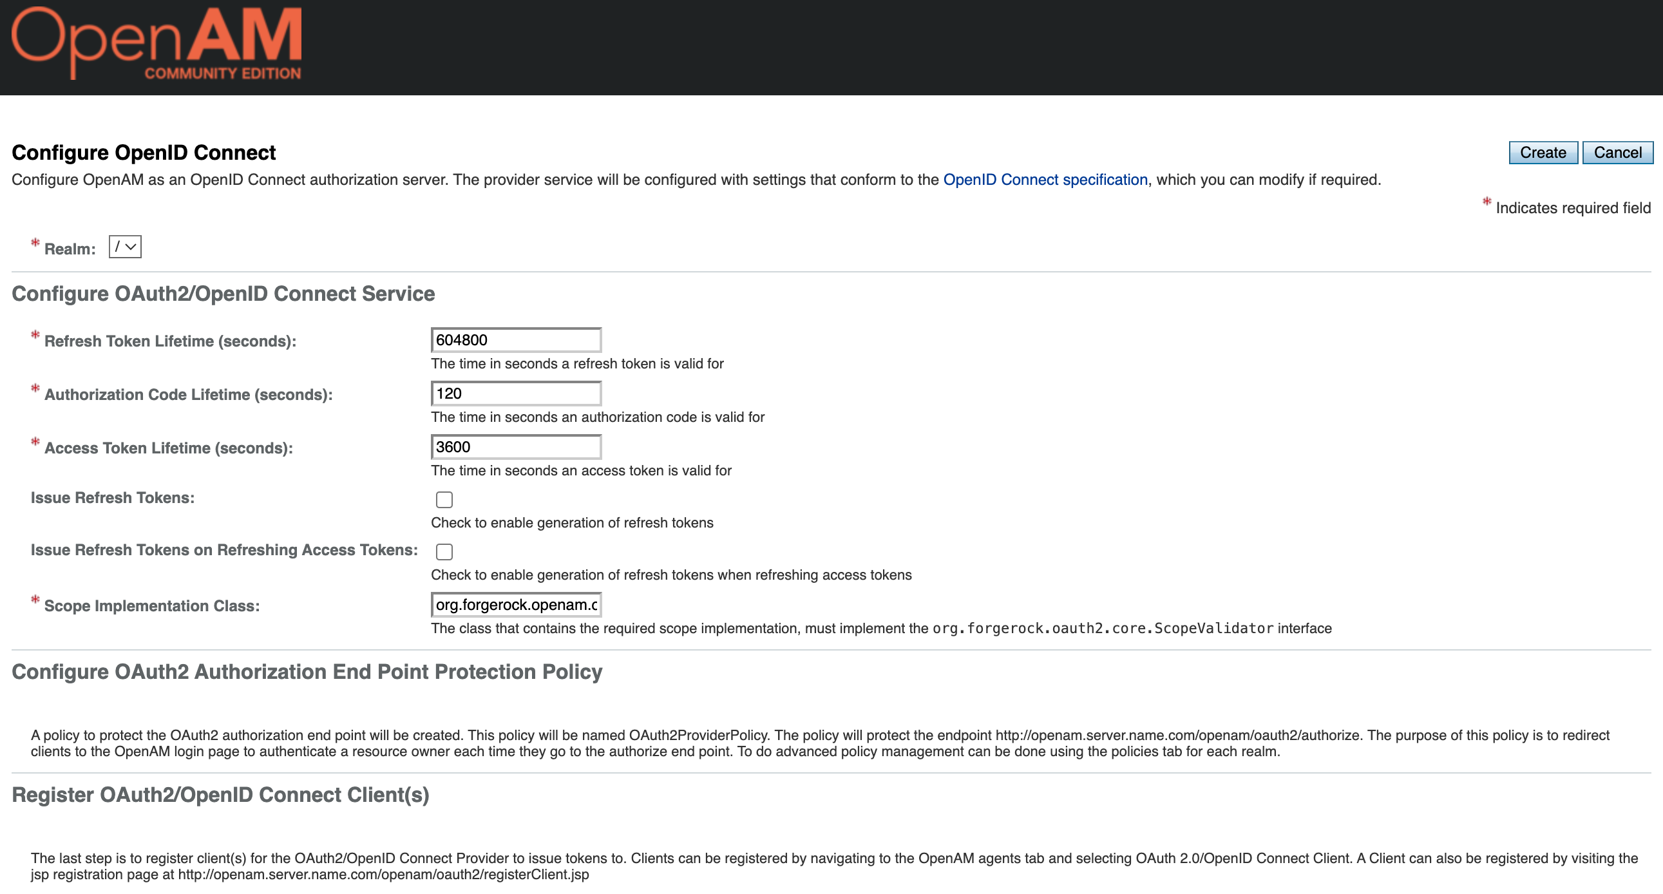Image resolution: width=1663 pixels, height=894 pixels.
Task: Click the Issue Refresh Tokens label
Action: (x=112, y=498)
